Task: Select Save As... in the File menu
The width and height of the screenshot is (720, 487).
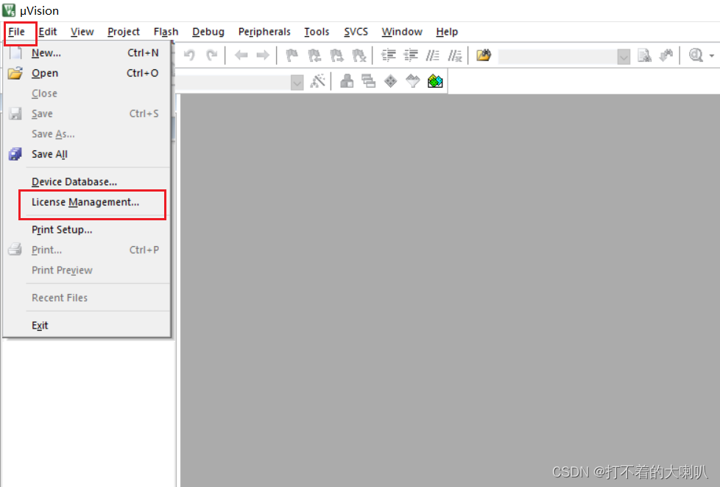Action: coord(87,133)
